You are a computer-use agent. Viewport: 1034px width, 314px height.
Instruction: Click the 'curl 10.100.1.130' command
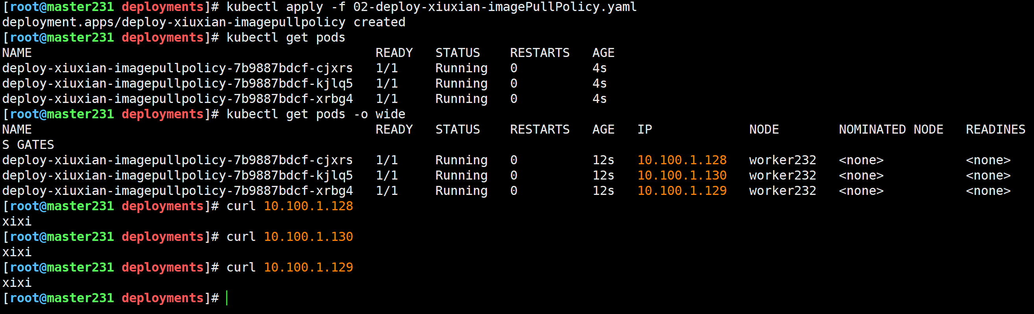290,237
